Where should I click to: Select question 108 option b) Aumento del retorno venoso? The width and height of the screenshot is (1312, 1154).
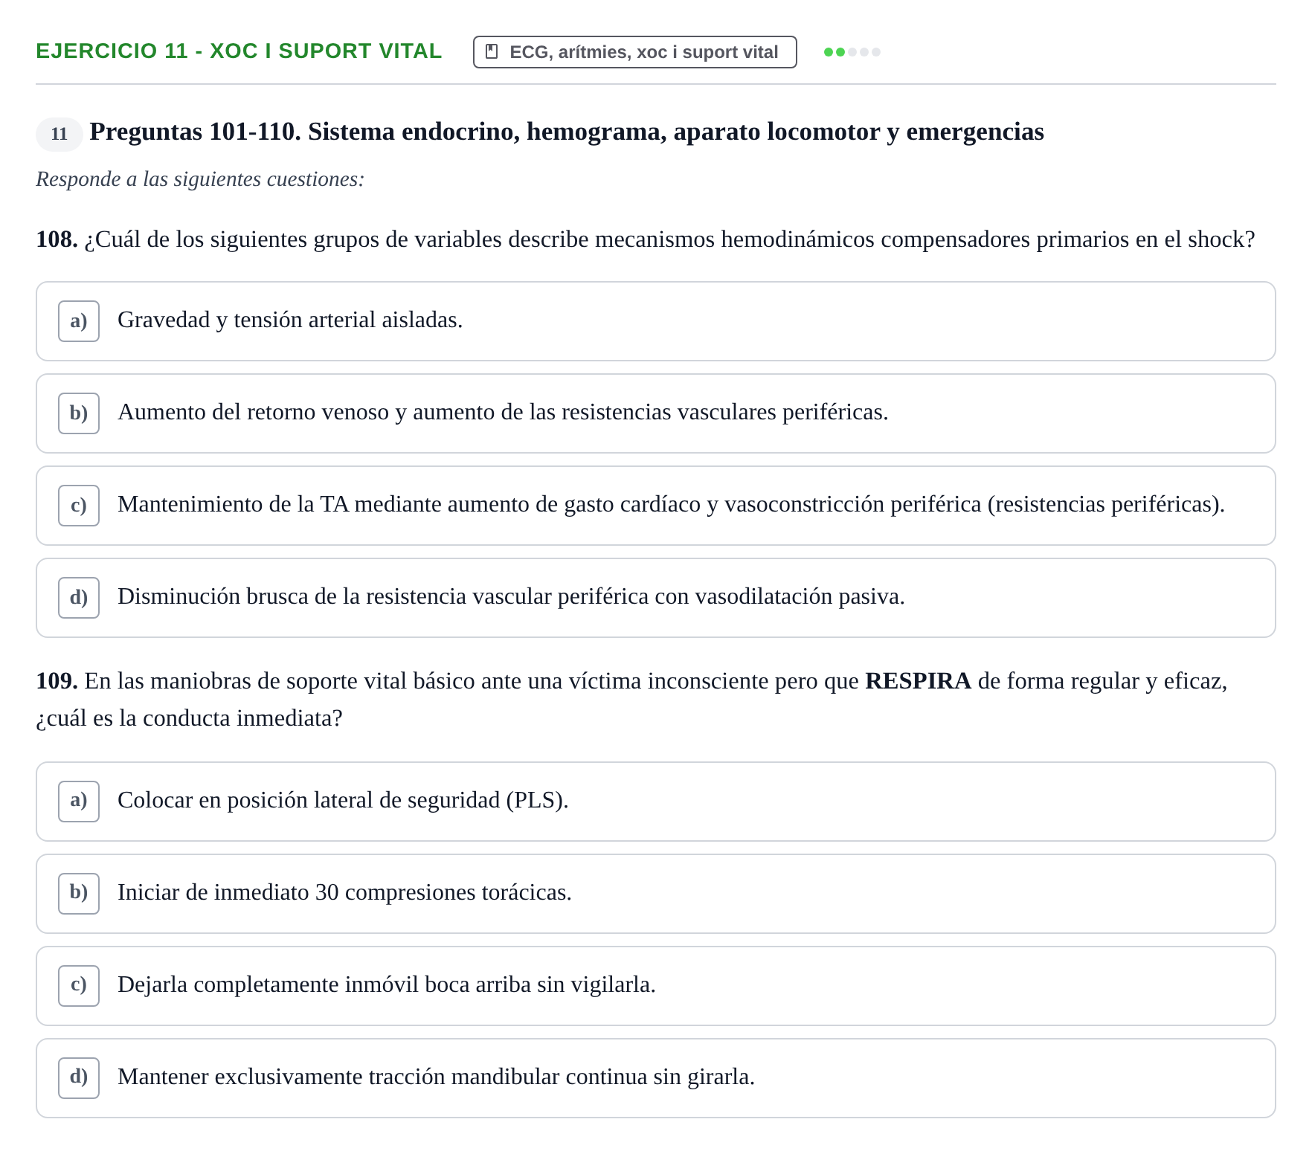tap(655, 413)
